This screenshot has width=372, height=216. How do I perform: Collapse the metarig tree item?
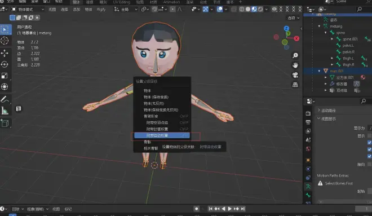pyautogui.click(x=319, y=27)
